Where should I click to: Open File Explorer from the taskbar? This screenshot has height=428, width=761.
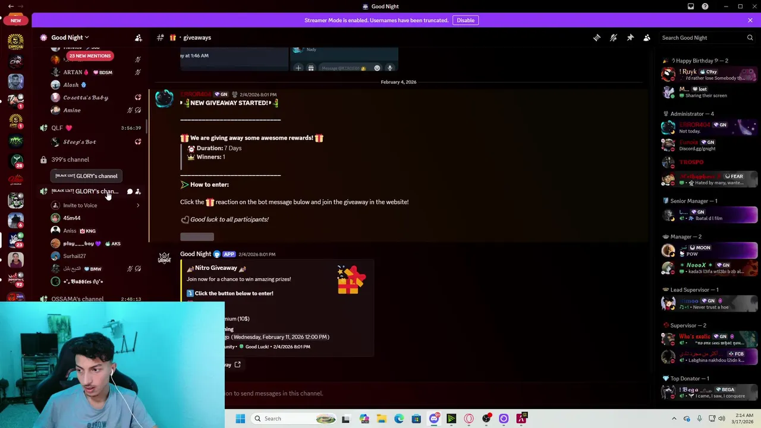click(382, 418)
